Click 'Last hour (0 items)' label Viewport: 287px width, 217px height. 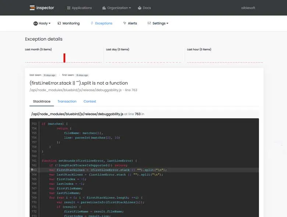point(199,49)
